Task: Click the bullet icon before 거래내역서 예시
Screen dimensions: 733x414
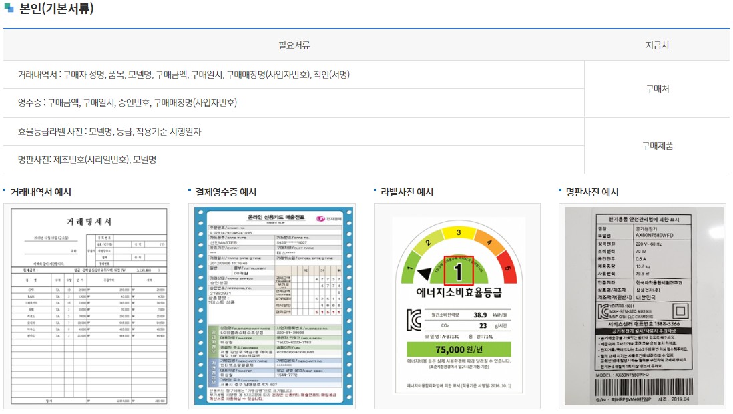Action: [5, 189]
